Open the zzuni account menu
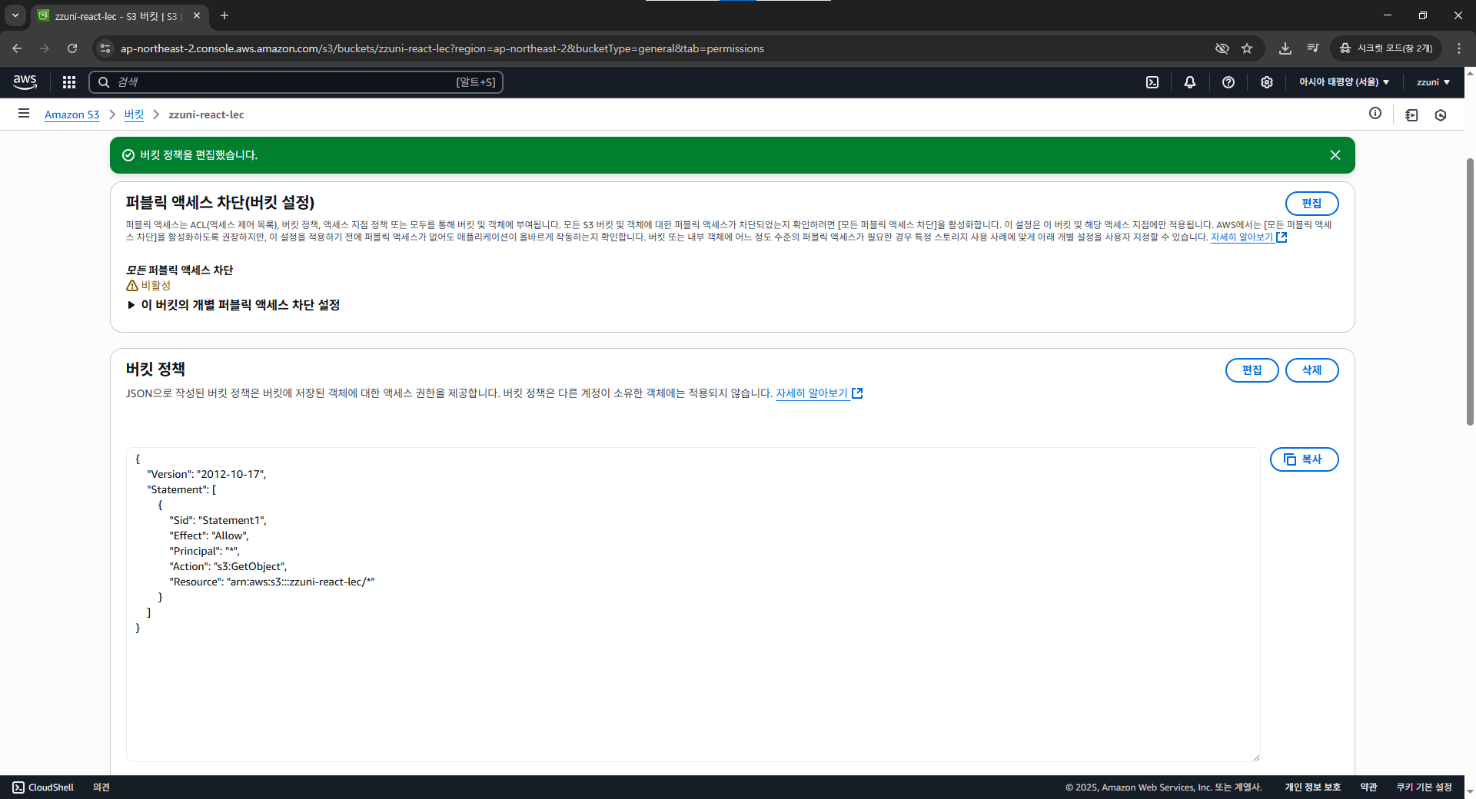 1433,82
